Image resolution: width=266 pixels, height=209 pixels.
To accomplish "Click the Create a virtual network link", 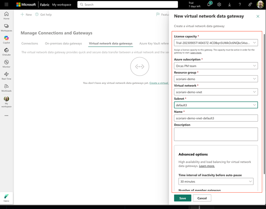I will 159,83.
